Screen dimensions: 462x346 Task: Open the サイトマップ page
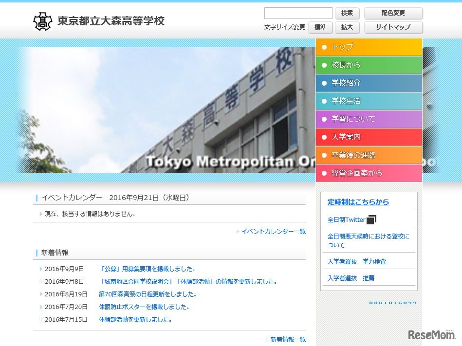pyautogui.click(x=393, y=27)
